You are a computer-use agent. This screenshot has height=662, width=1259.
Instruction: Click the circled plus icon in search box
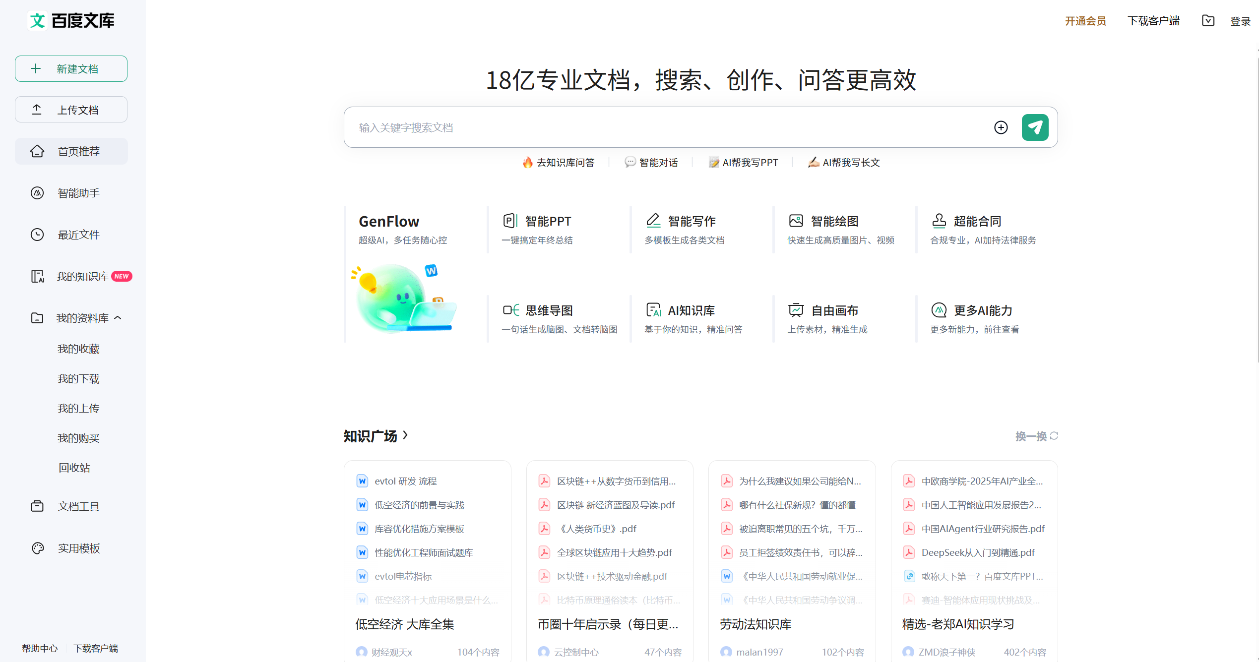[1001, 127]
